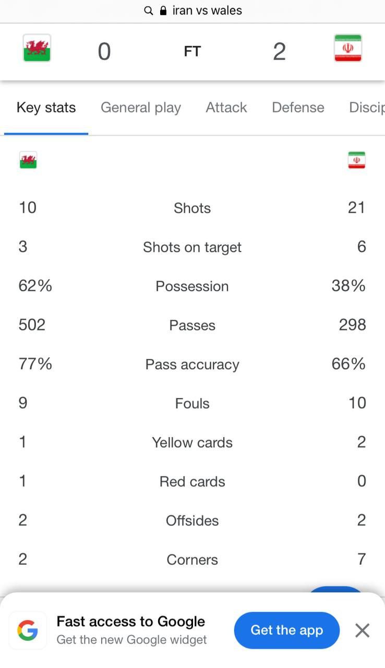Image resolution: width=385 pixels, height=668 pixels.
Task: Tap the Possession stat row label
Action: pos(192,287)
